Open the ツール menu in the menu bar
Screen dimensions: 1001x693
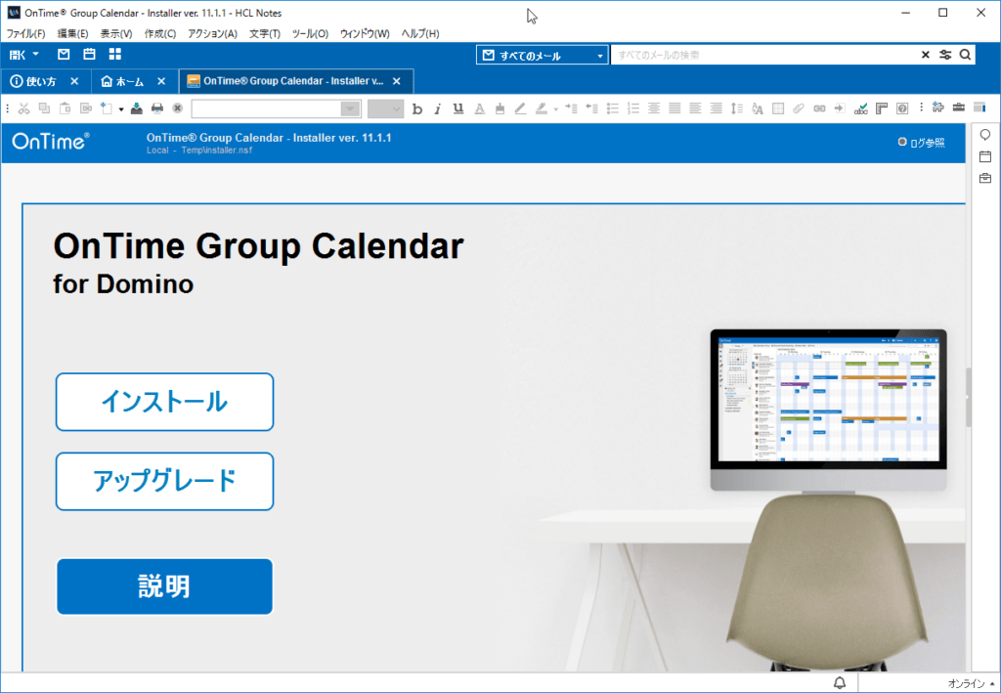tap(308, 33)
